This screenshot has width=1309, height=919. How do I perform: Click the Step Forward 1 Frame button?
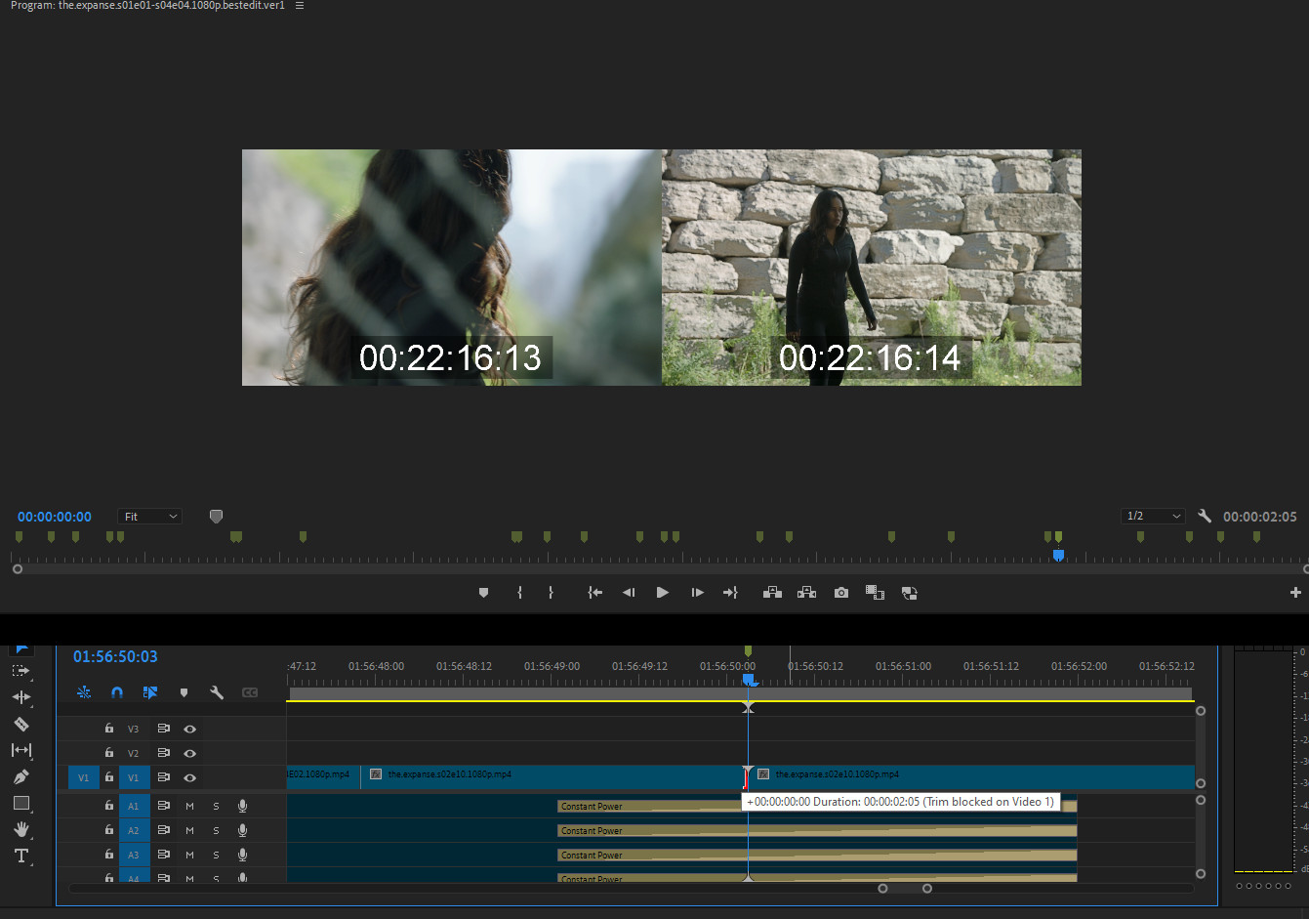pyautogui.click(x=697, y=593)
